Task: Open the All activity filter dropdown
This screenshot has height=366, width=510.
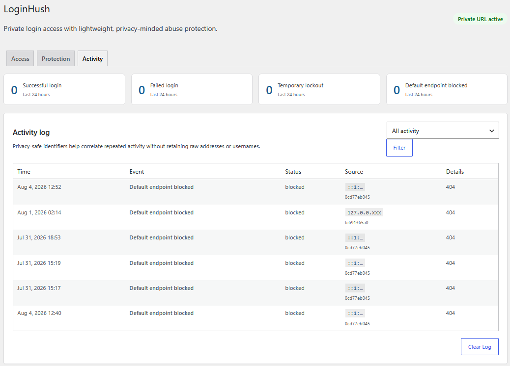Action: tap(443, 131)
